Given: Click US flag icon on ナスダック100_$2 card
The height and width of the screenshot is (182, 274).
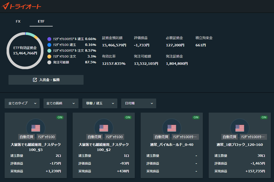Looking at the screenshot, I should [104, 128].
